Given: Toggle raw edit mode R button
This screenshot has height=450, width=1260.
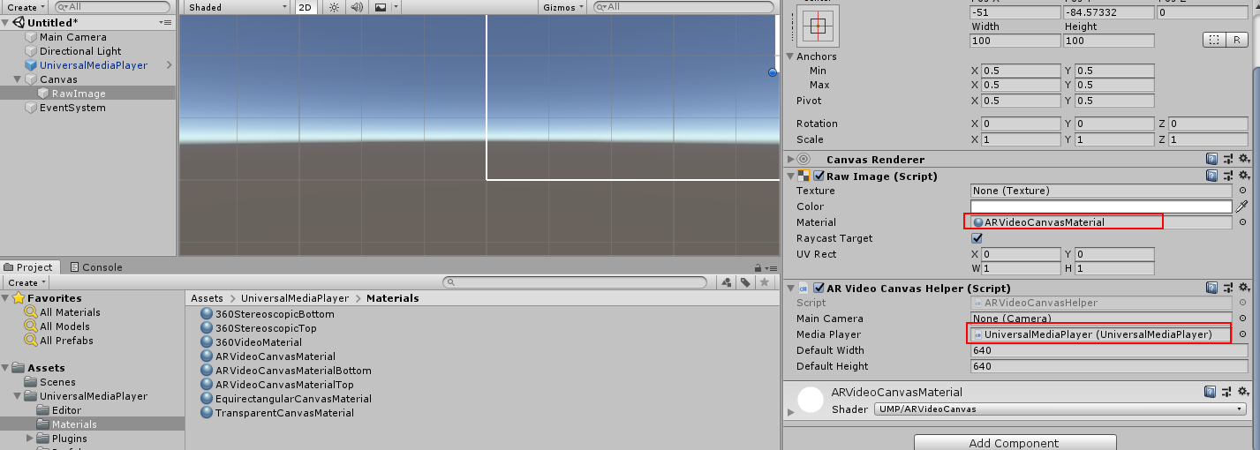Looking at the screenshot, I should pyautogui.click(x=1237, y=40).
